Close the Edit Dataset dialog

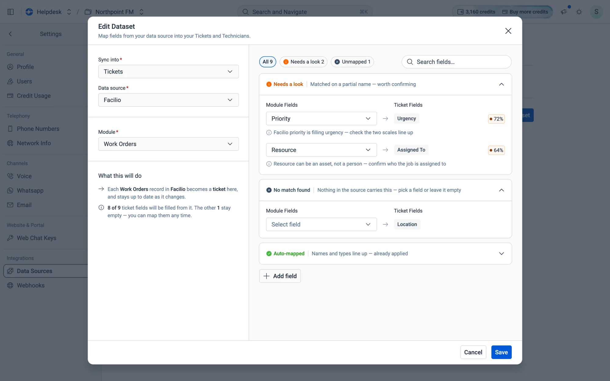point(508,31)
